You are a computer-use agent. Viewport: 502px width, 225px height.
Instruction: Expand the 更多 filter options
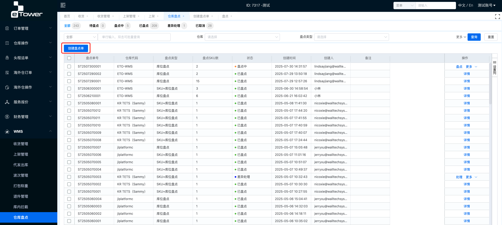click(x=461, y=37)
